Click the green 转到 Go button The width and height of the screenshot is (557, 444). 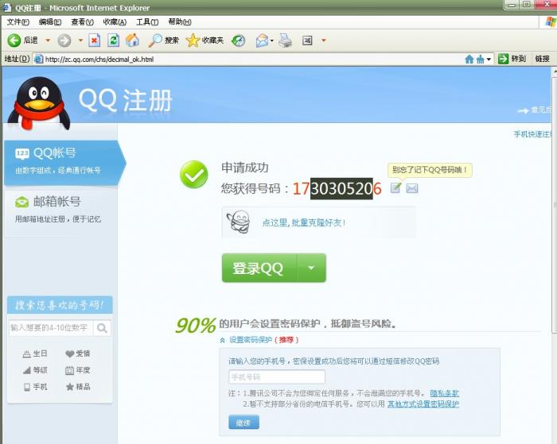[x=512, y=59]
